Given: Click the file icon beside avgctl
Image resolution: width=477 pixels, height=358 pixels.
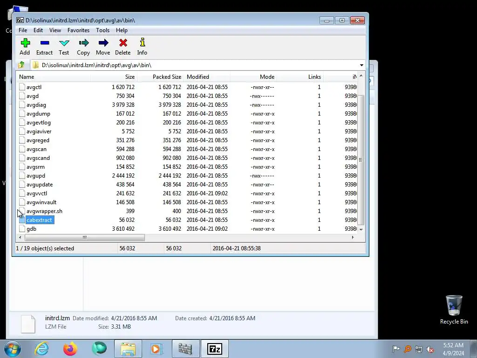Looking at the screenshot, I should tap(22, 87).
